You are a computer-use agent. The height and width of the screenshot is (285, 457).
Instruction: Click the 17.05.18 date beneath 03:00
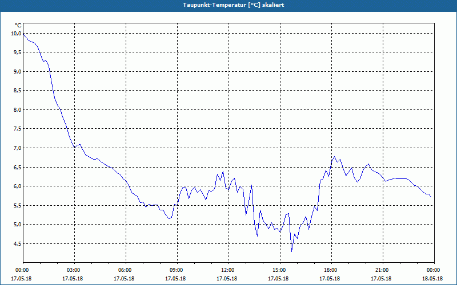[x=73, y=279]
